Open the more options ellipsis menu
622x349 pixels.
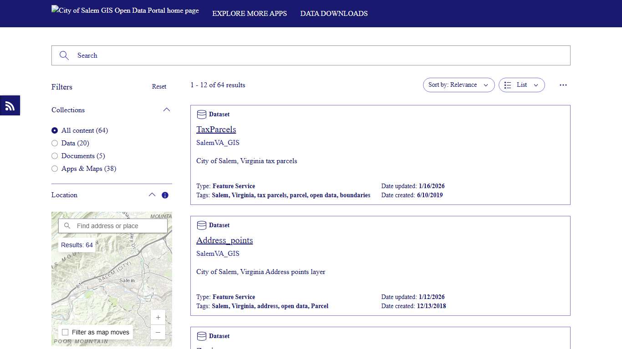point(563,85)
